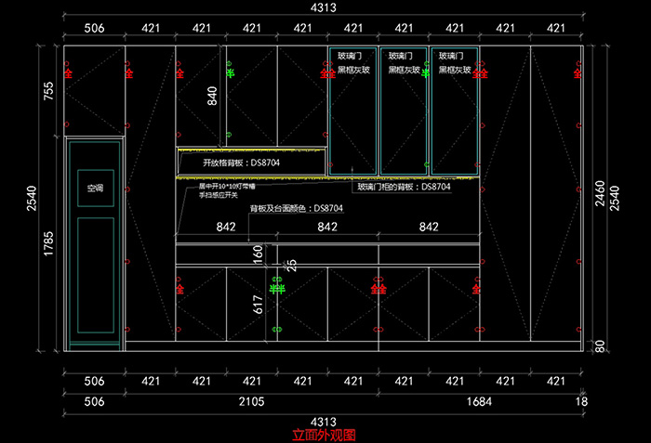Viewport: 651px width, 443px height.
Task: Select the 背板及台面颜色：DS8704 annotation
Action: coord(296,209)
